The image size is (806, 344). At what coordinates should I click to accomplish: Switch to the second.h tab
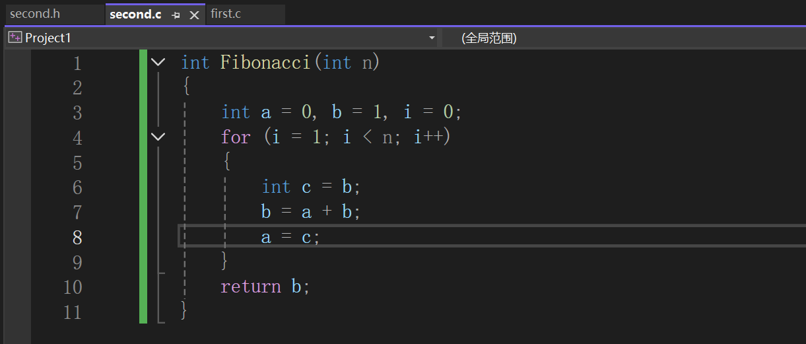tap(34, 14)
